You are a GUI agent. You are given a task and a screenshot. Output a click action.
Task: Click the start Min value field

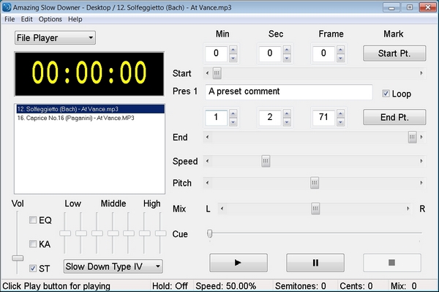[x=216, y=53]
